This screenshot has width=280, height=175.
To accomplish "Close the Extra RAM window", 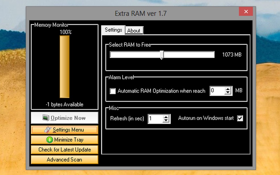I will coord(246,11).
